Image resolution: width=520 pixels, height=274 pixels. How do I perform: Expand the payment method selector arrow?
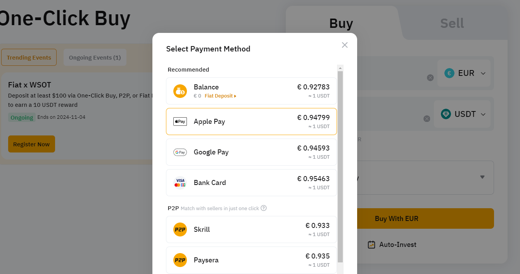click(482, 177)
